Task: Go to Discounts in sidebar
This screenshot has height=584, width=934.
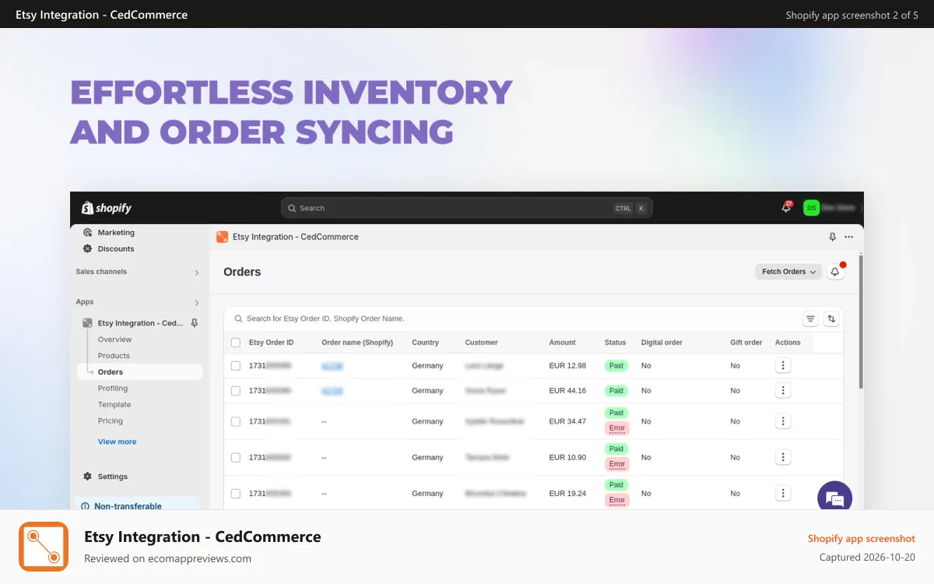Action: pyautogui.click(x=116, y=249)
